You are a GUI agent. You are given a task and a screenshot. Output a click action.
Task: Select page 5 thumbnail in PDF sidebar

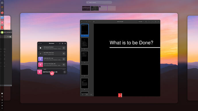(85, 83)
